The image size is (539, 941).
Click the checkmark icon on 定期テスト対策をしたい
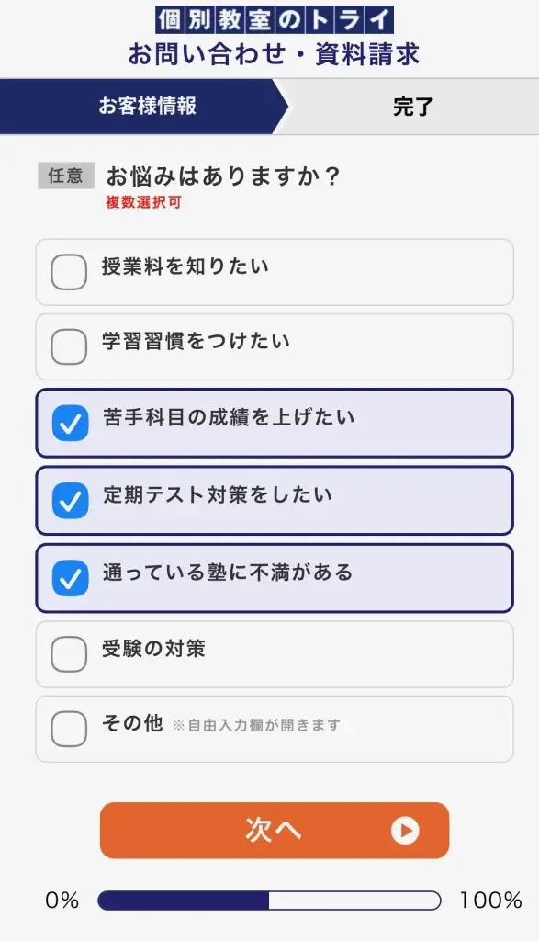(69, 501)
